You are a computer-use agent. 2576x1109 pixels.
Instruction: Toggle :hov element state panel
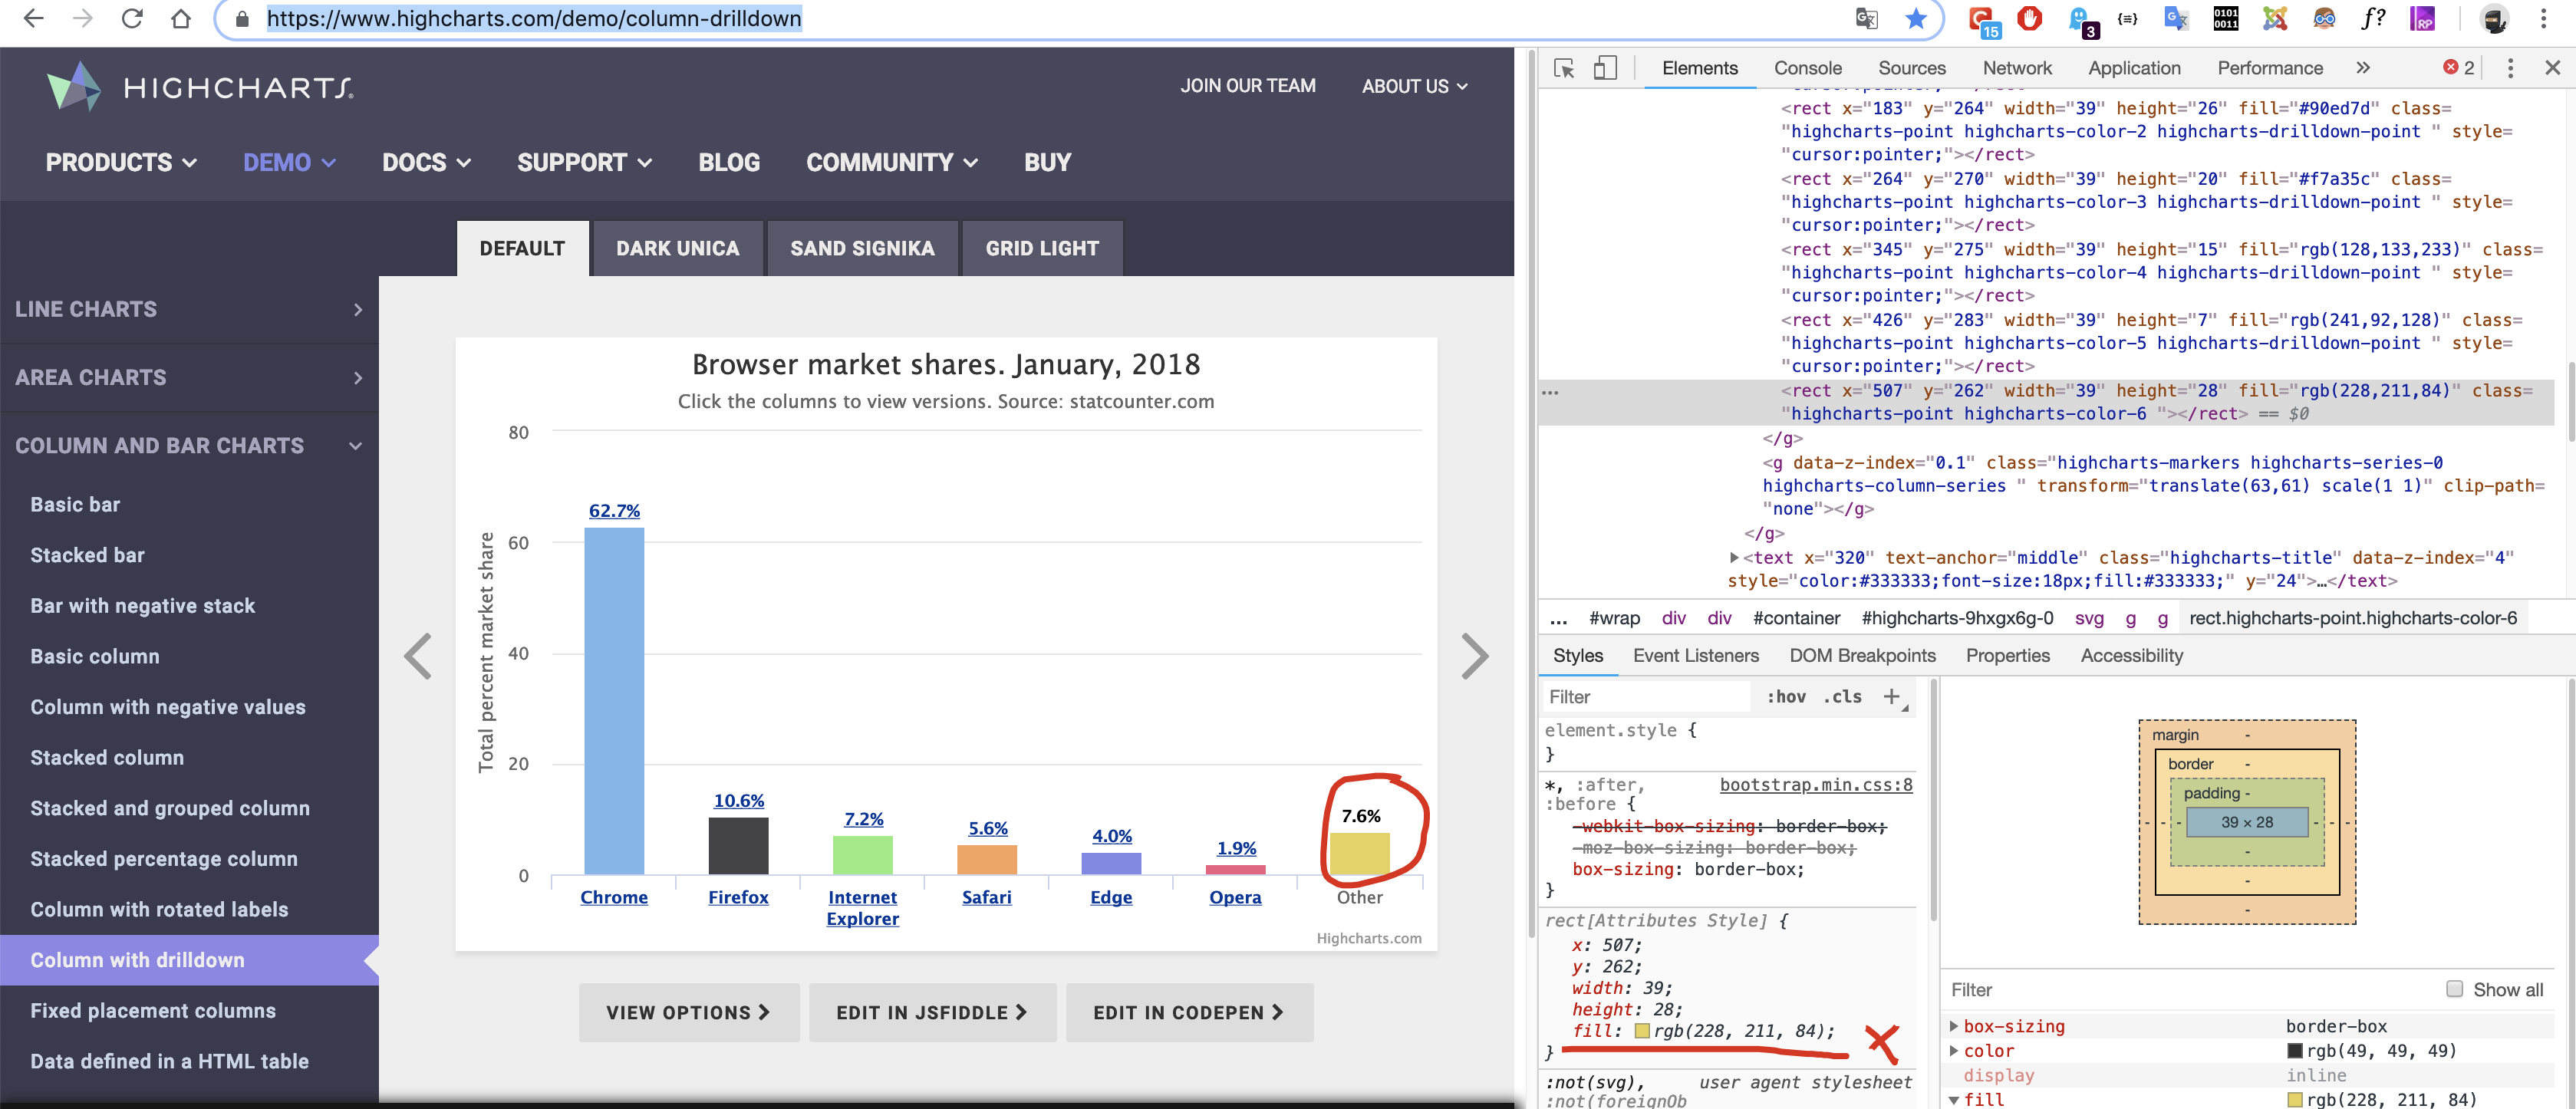(1786, 697)
